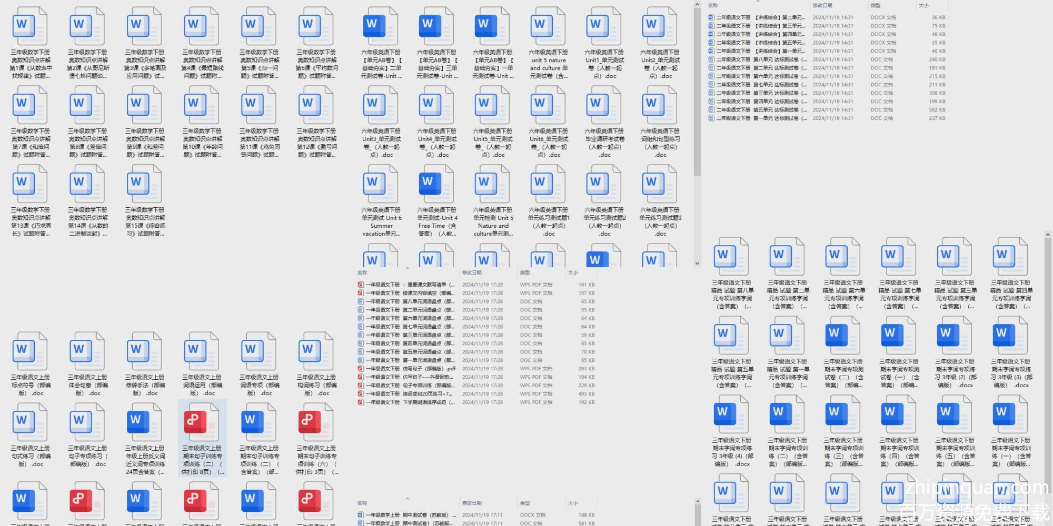The height and width of the screenshot is (526, 1053).
Task: Open 三年级语文下册 精品试题 第八单元 file icon
Action: coord(731,257)
